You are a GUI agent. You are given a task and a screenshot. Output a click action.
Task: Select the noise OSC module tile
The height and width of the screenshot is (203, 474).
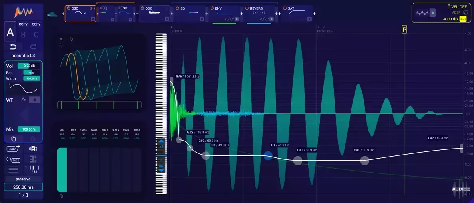pos(155,14)
